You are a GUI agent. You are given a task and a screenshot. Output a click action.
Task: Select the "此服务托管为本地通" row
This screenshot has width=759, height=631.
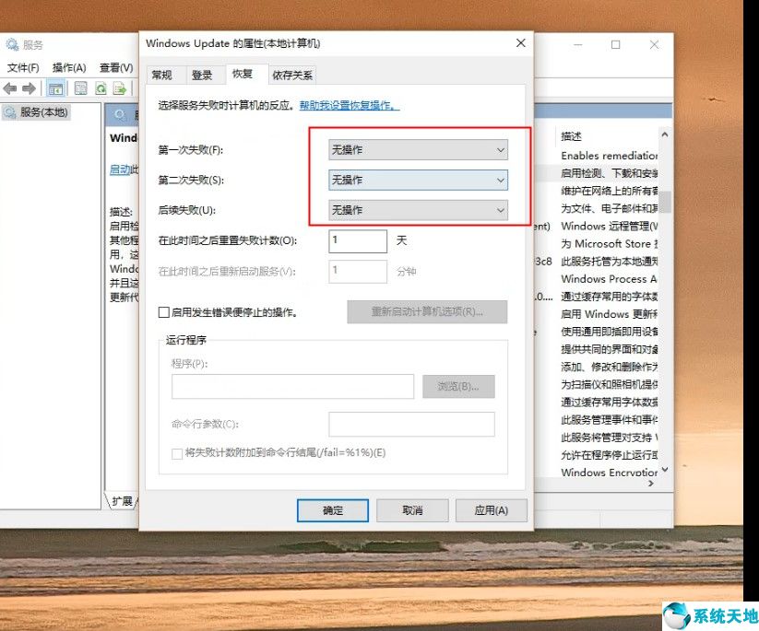coord(609,262)
